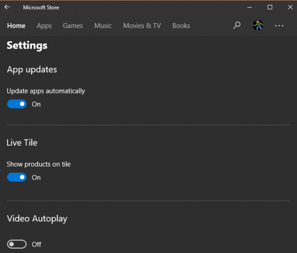
Task: Click the Update apps automatically label
Action: tap(46, 91)
